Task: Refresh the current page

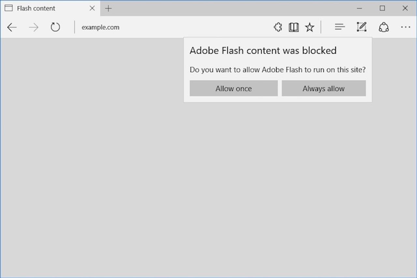Action: click(x=55, y=27)
